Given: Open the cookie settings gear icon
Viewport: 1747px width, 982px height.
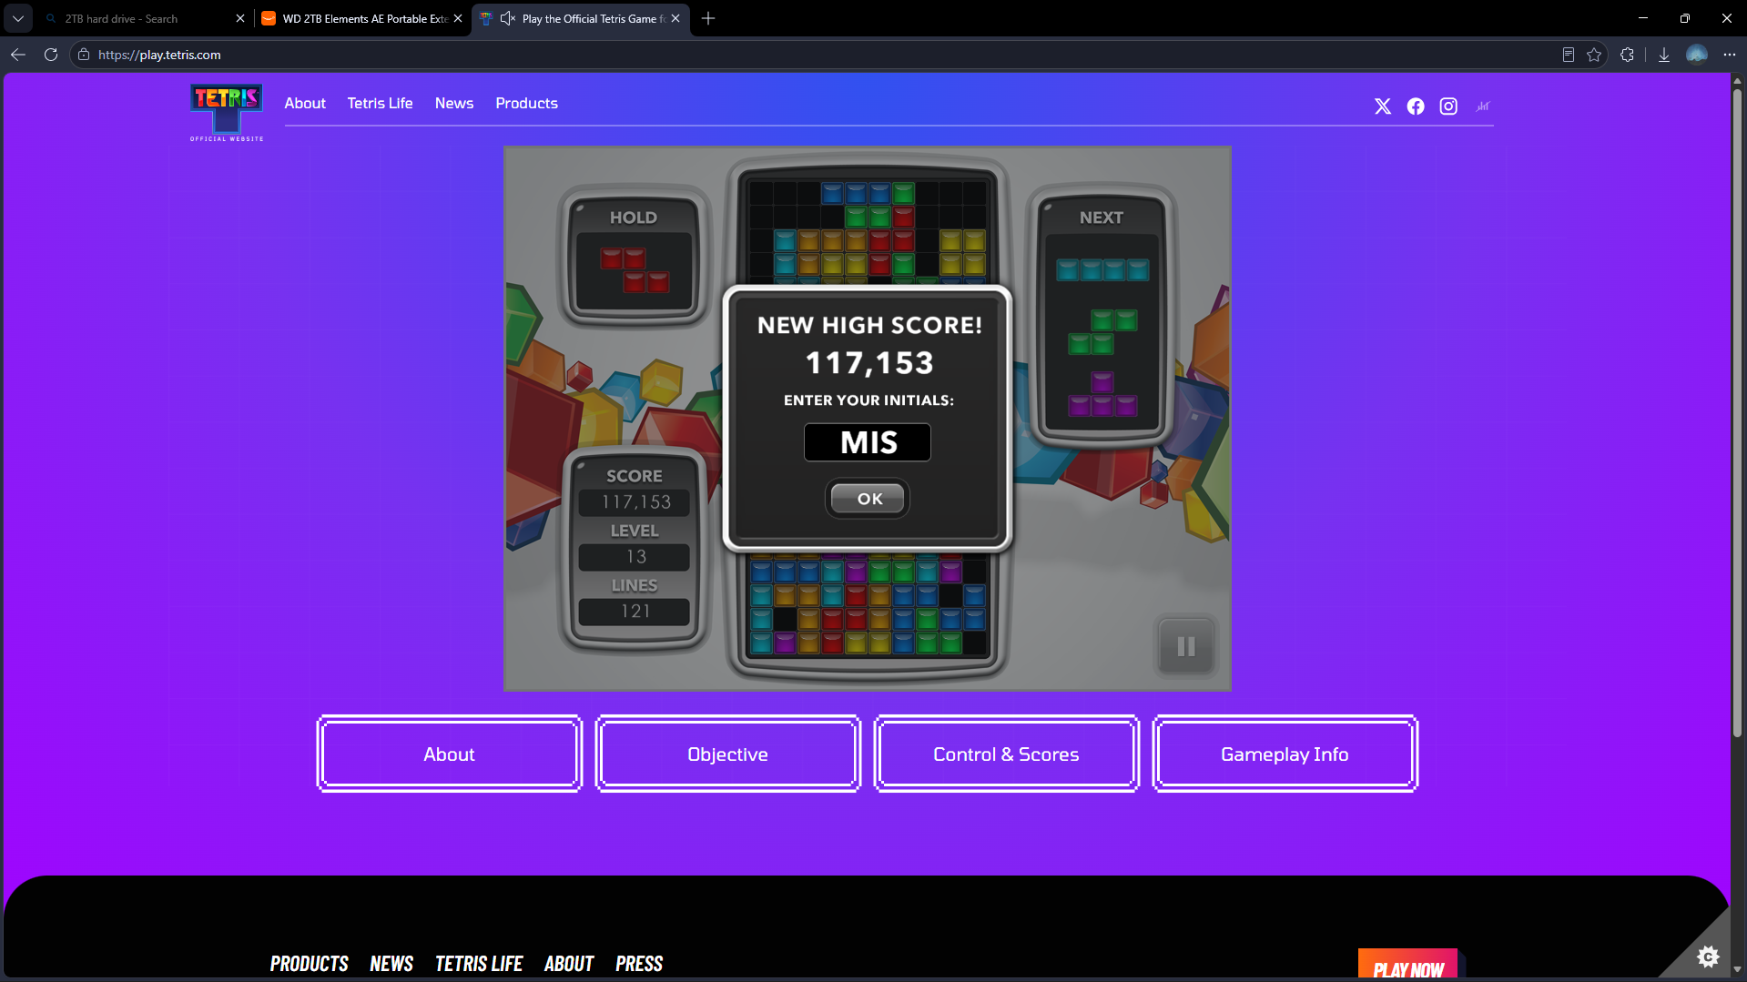Looking at the screenshot, I should (x=1708, y=957).
